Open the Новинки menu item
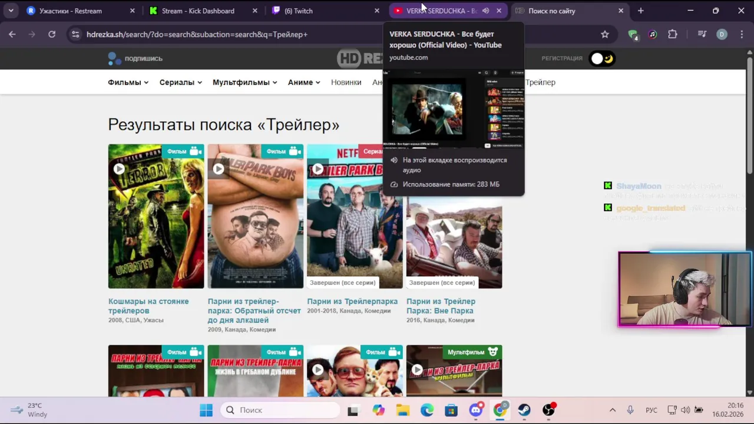 point(346,82)
